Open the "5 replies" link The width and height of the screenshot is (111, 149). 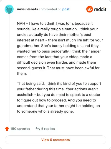tap(48, 129)
